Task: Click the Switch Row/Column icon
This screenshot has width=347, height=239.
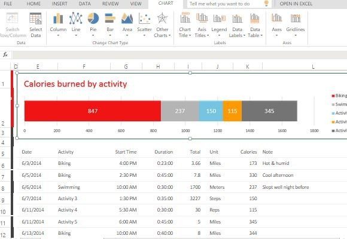Action: pos(12,19)
